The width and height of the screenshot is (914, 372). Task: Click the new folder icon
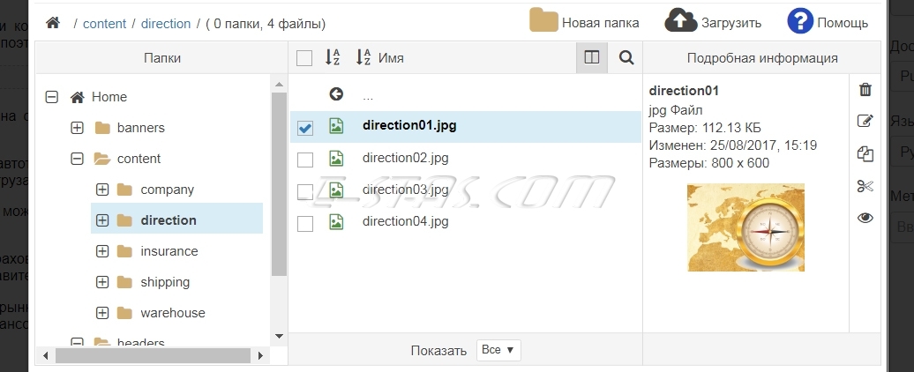(x=543, y=20)
